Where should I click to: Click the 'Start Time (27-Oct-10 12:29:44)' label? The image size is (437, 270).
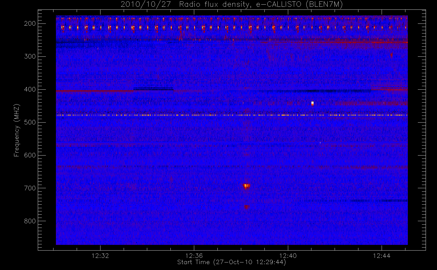[231, 262]
